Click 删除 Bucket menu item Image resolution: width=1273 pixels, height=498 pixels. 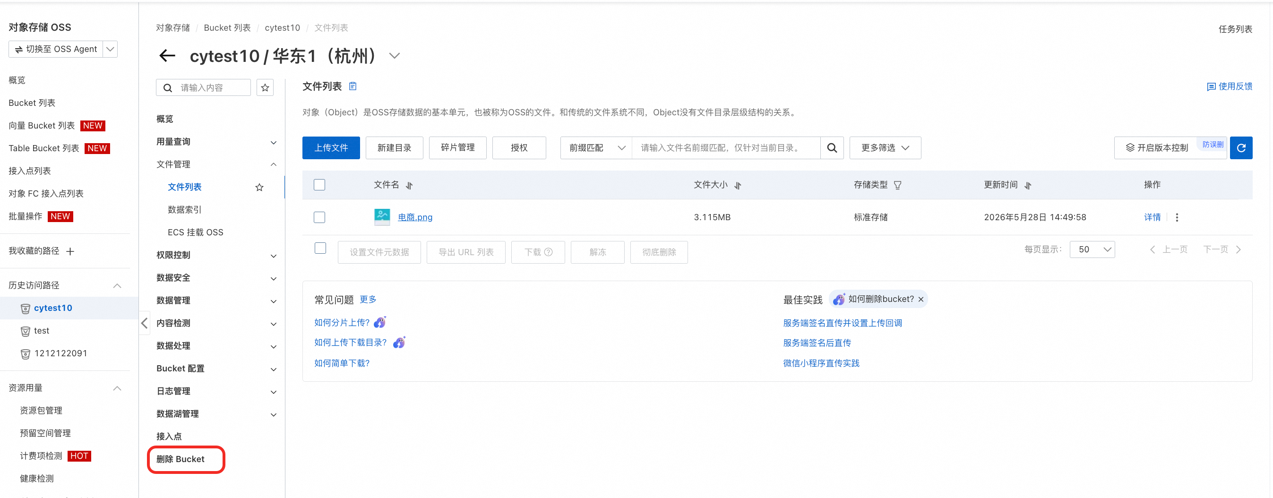point(181,459)
